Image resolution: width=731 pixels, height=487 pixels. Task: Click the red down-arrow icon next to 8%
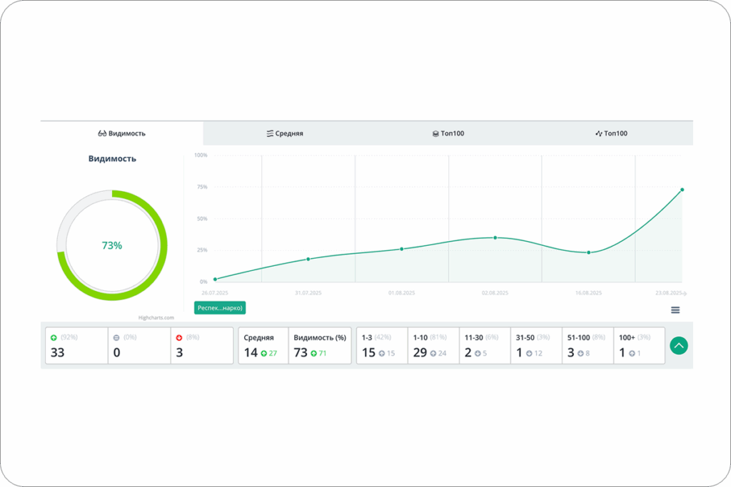tap(179, 338)
